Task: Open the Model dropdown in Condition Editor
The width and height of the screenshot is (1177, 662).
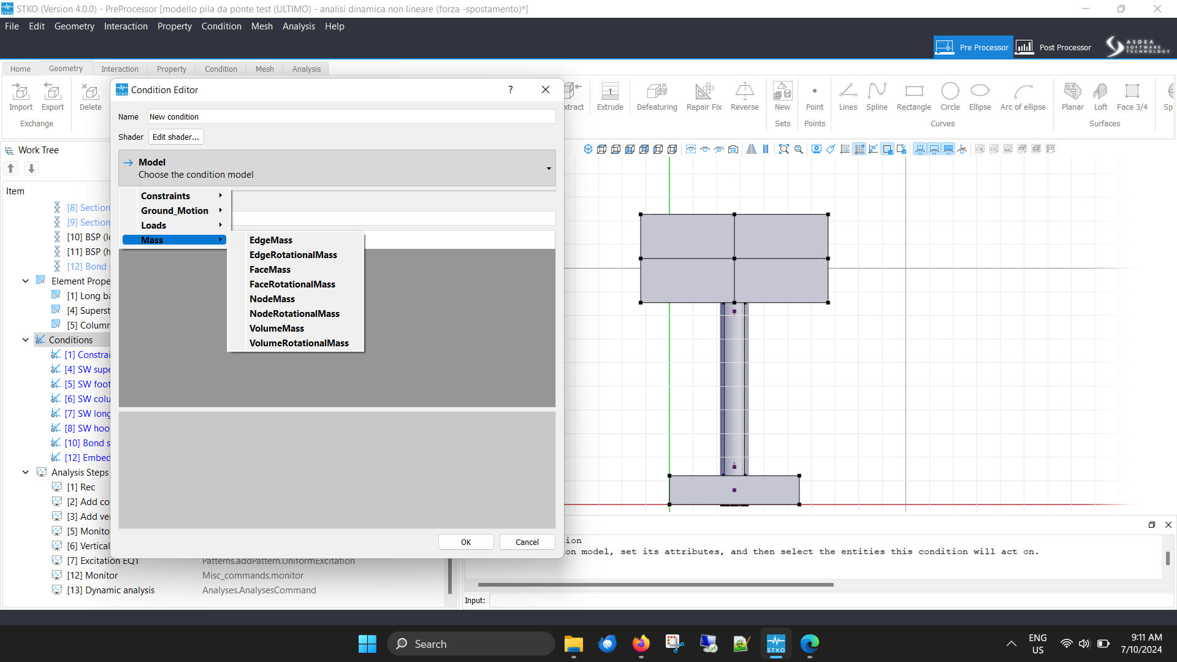Action: 337,168
